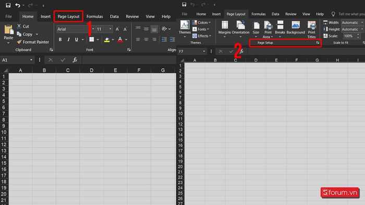Click the Print Titles button
The image size is (365, 205).
[x=311, y=29]
